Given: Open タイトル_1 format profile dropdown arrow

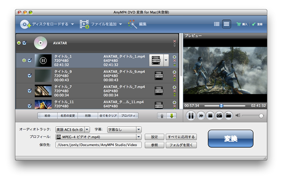Looking at the screenshot, I should [x=166, y=60].
